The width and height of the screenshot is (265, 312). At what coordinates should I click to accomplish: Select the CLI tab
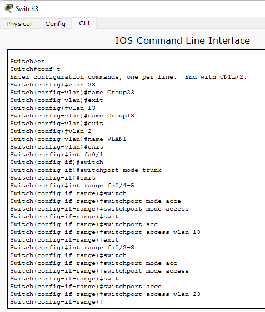[x=84, y=23]
